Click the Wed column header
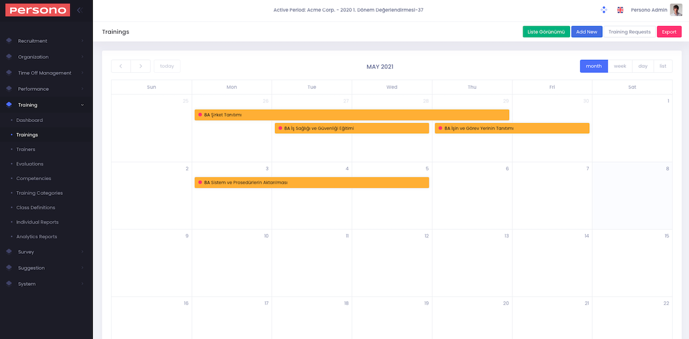 tap(392, 87)
